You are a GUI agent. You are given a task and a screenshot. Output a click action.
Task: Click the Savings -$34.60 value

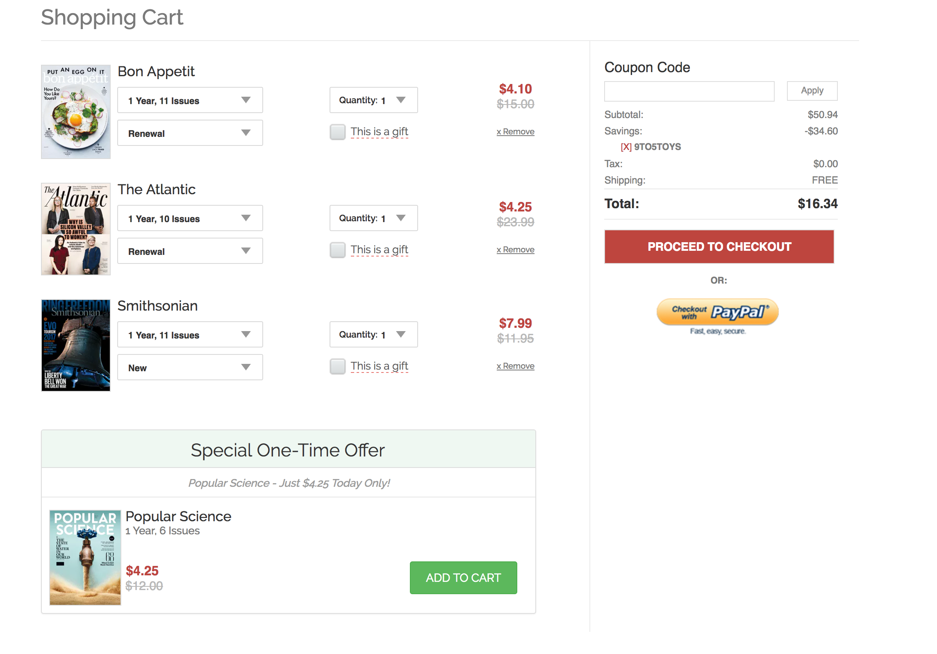[821, 131]
